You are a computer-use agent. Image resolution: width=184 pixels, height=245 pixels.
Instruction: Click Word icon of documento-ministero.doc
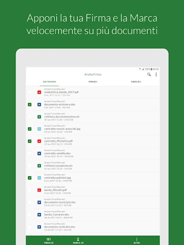(39, 105)
